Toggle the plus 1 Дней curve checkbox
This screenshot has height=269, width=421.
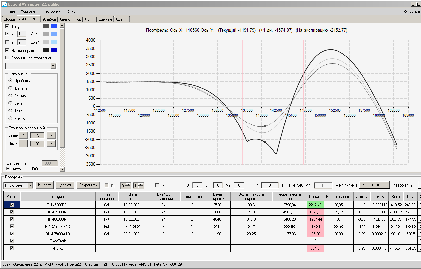[x=7, y=34]
